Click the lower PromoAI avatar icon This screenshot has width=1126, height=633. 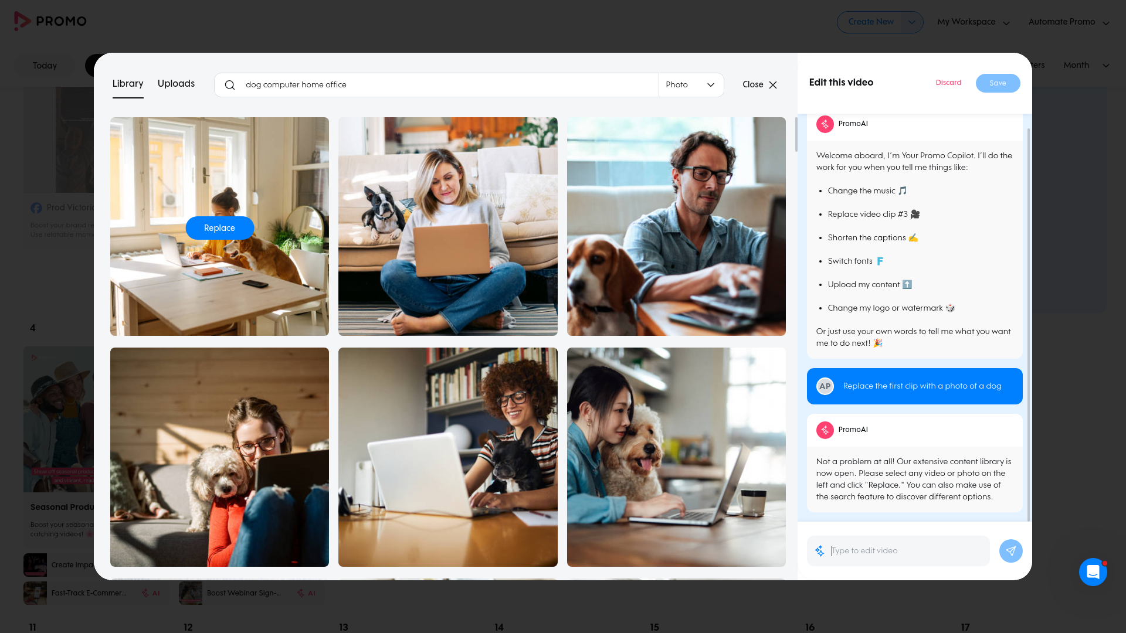pos(825,430)
